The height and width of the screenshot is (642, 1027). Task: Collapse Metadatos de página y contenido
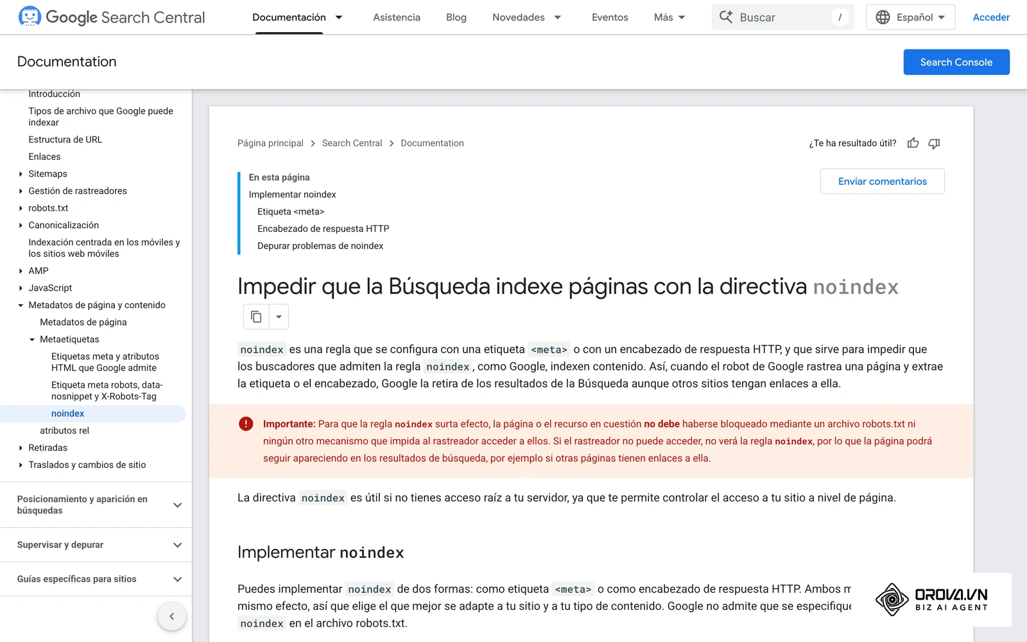click(x=21, y=306)
